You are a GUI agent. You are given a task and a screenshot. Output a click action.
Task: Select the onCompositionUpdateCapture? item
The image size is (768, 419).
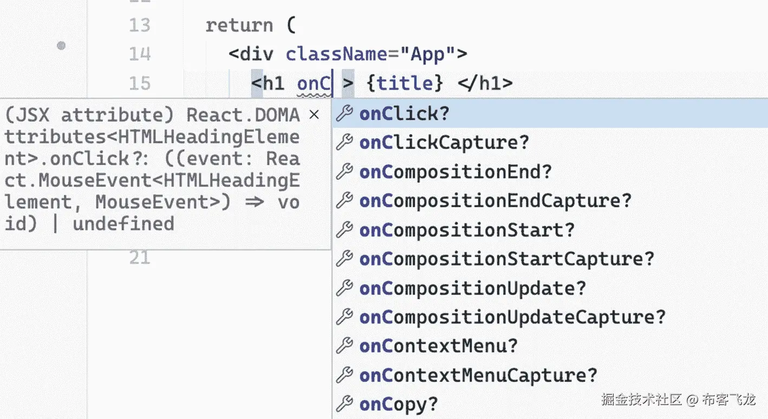pyautogui.click(x=550, y=317)
